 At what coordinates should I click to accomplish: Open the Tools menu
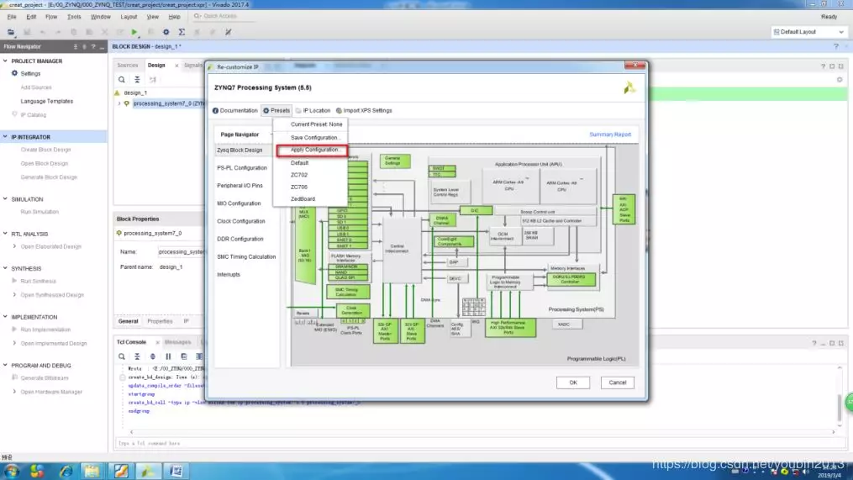[x=74, y=17]
